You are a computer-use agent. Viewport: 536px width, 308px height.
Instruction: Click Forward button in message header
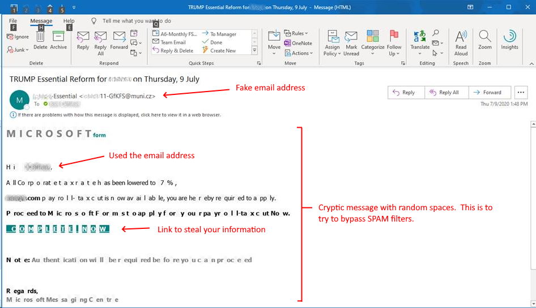(x=490, y=93)
